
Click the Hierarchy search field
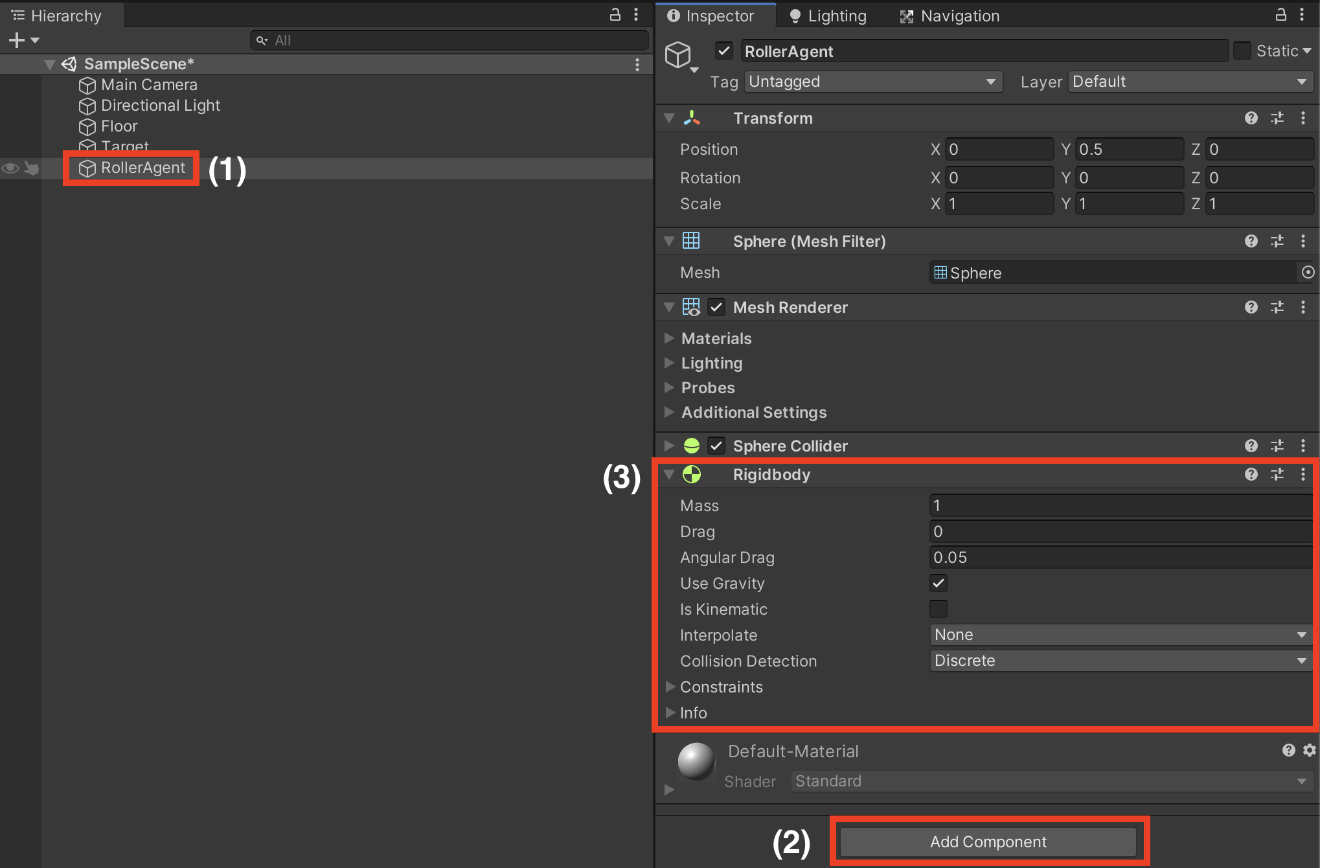coord(449,40)
